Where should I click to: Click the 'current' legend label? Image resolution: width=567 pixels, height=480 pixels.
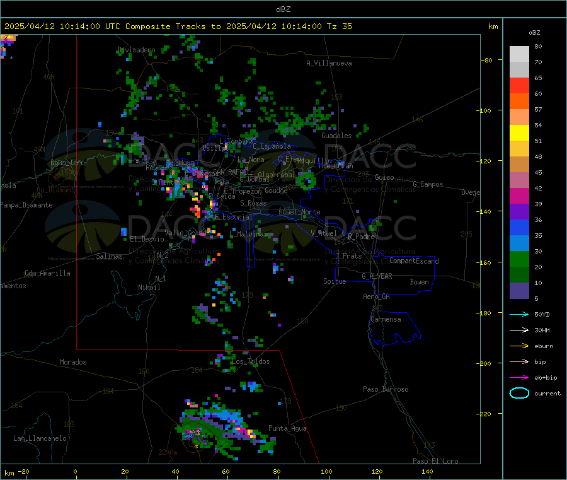547,394
